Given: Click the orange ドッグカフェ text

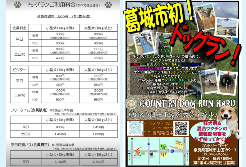Looking at the screenshot, I should (x=183, y=72).
